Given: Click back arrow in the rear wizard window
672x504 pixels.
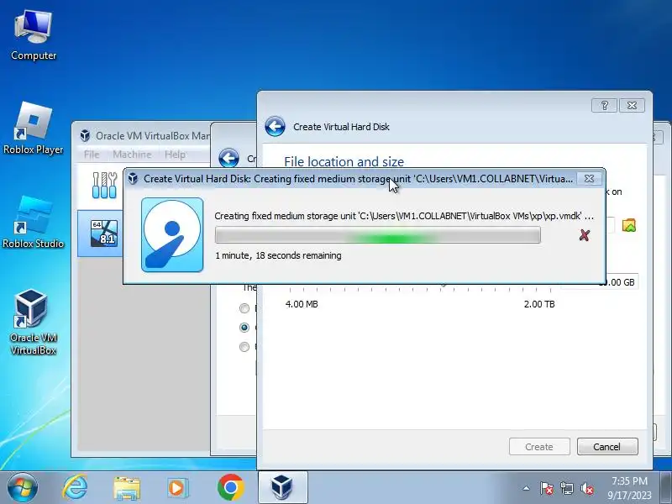Looking at the screenshot, I should coord(228,158).
